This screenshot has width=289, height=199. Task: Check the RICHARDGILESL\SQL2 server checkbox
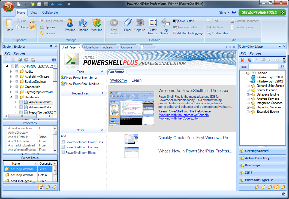(x=12, y=66)
